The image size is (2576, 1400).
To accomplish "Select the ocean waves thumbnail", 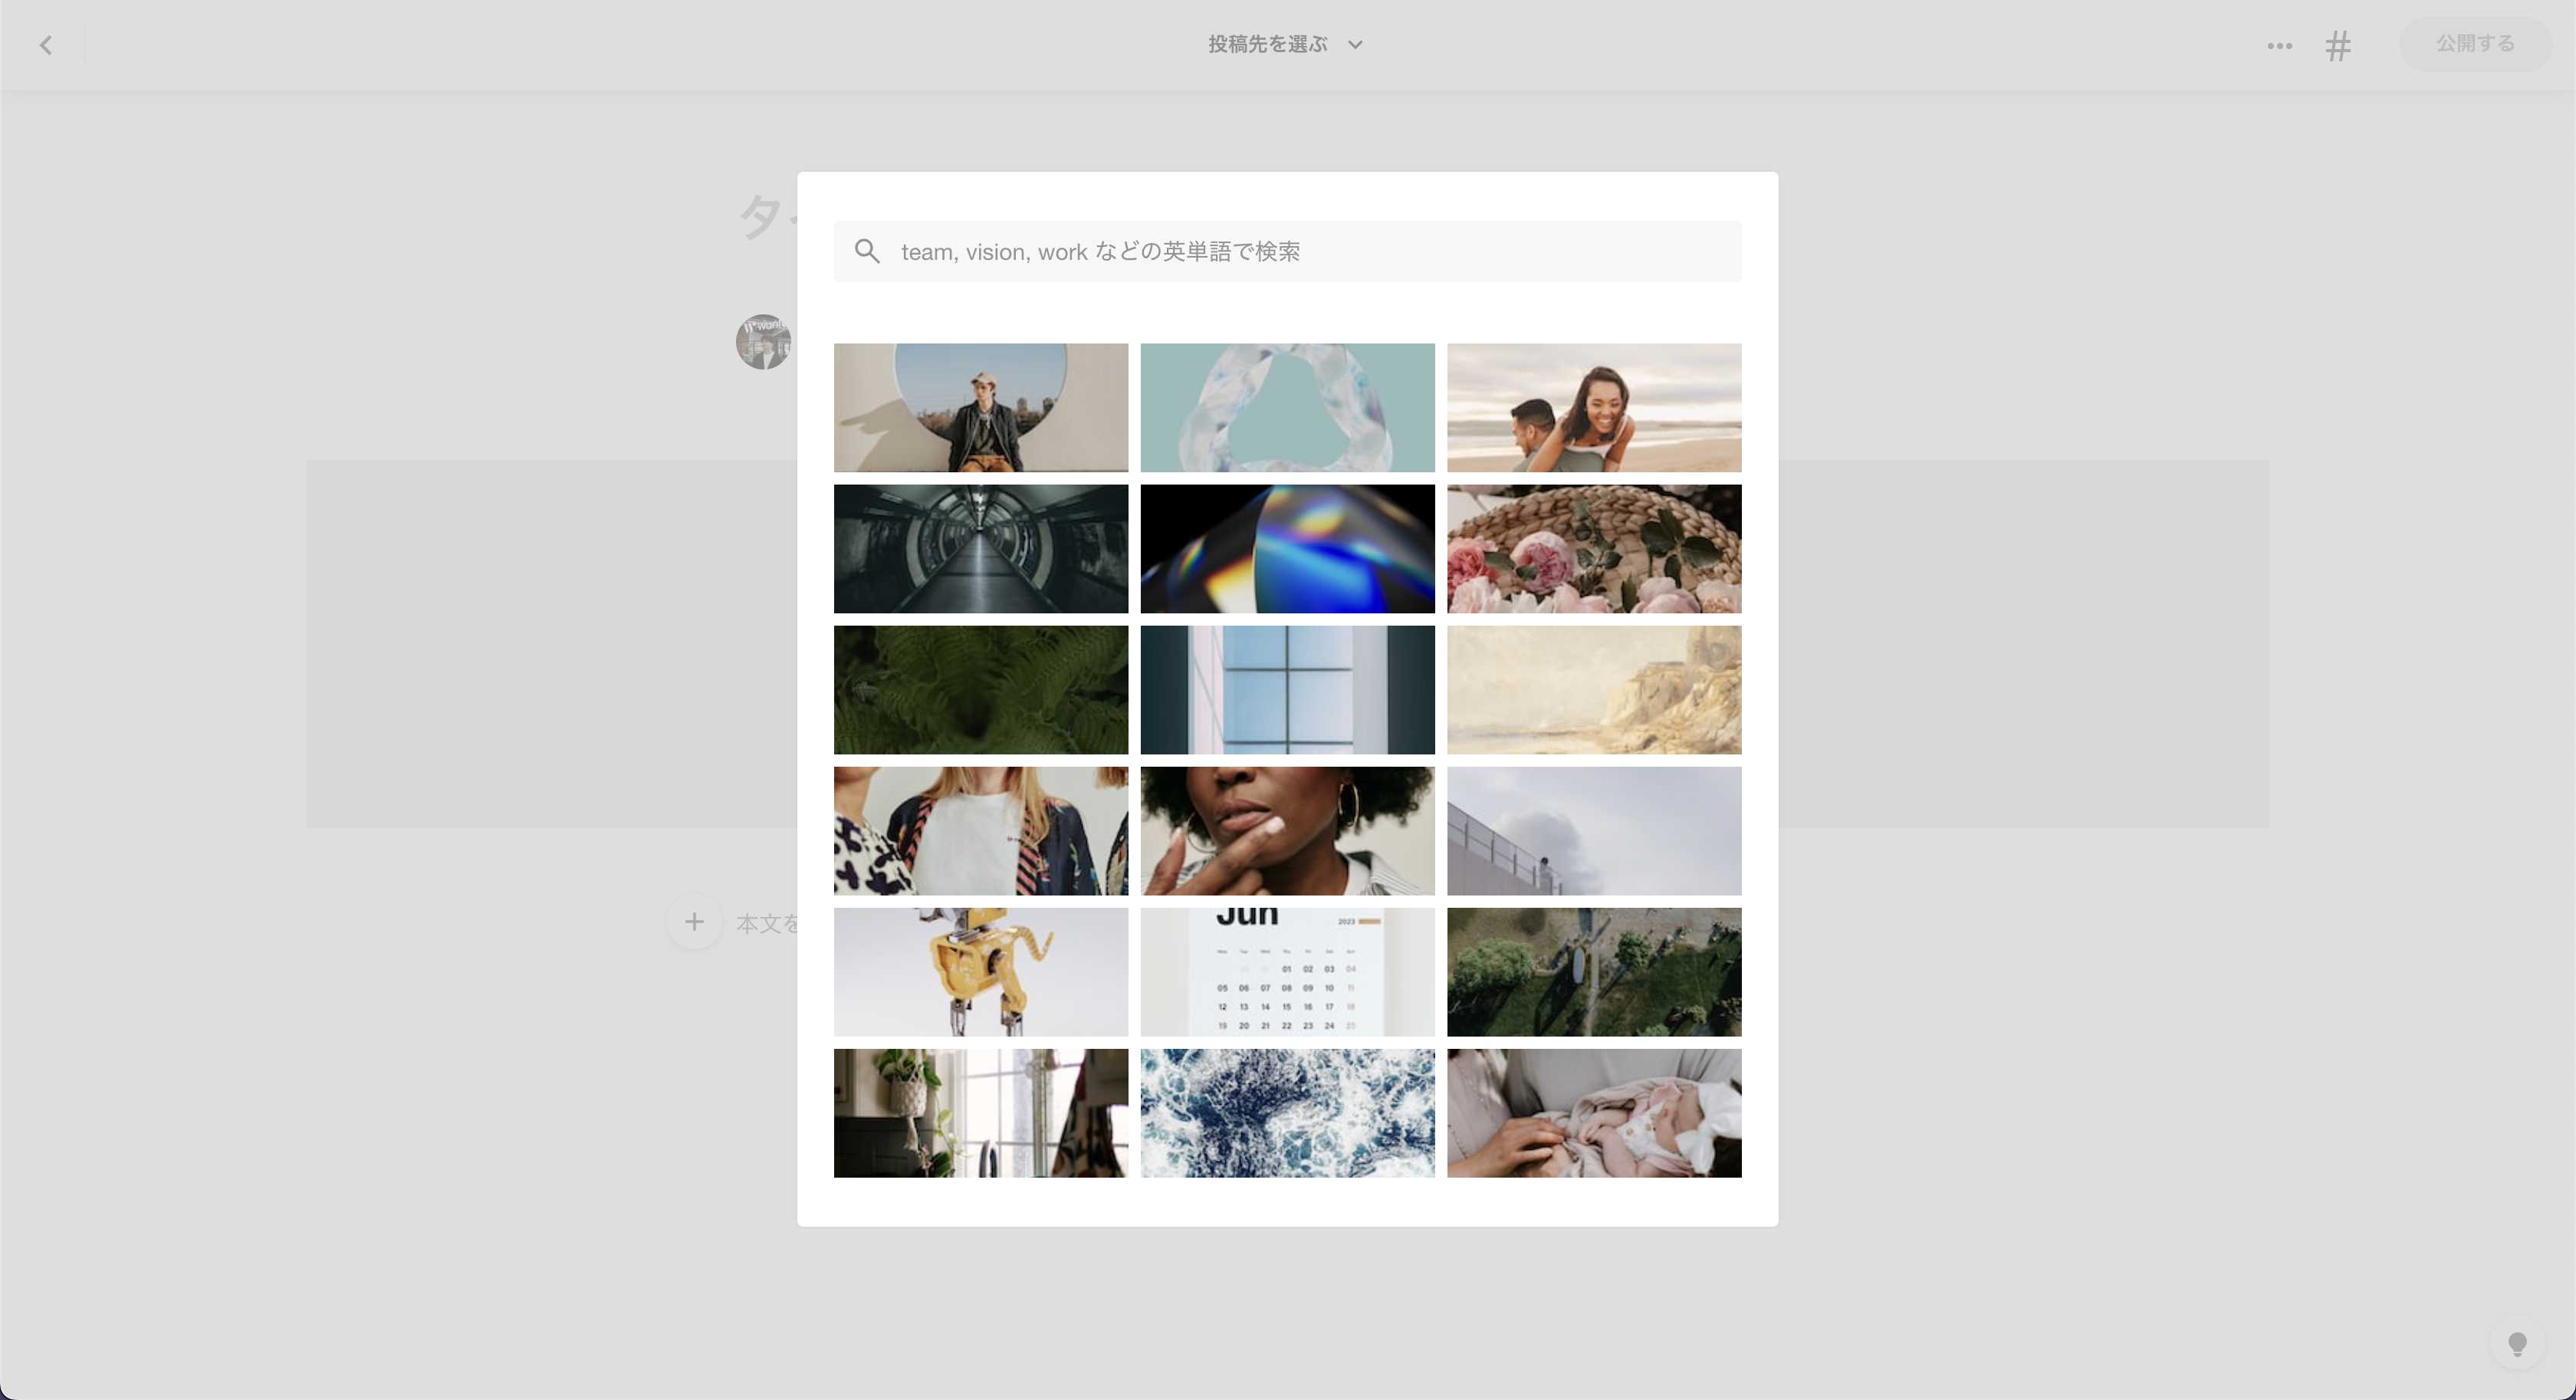I will [1287, 1112].
